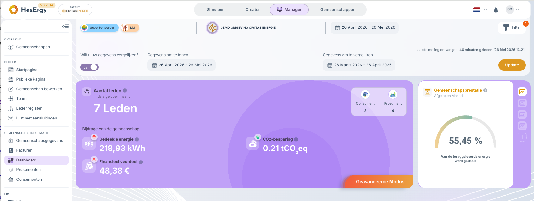Select the first orange widget icon in right strip
534x201 pixels.
tap(522, 92)
